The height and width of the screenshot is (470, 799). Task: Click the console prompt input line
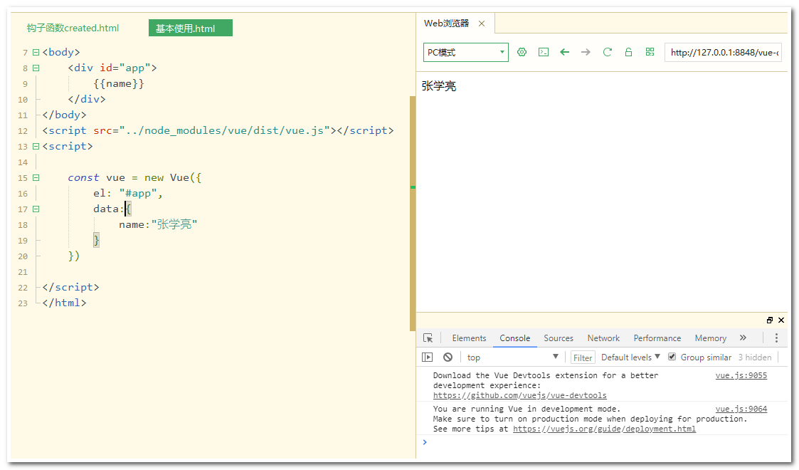click(606, 442)
